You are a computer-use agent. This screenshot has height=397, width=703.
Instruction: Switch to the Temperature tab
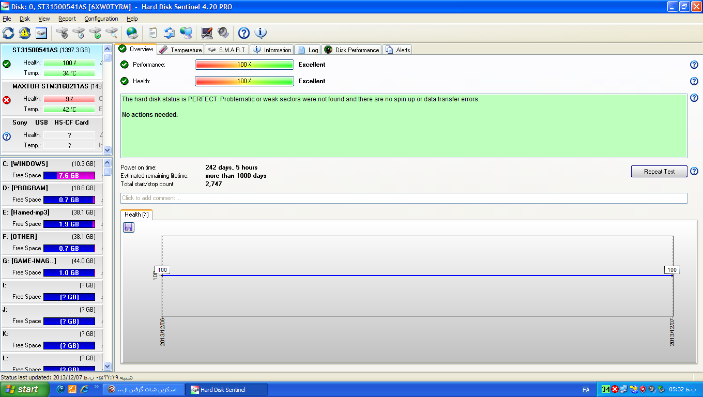click(180, 50)
